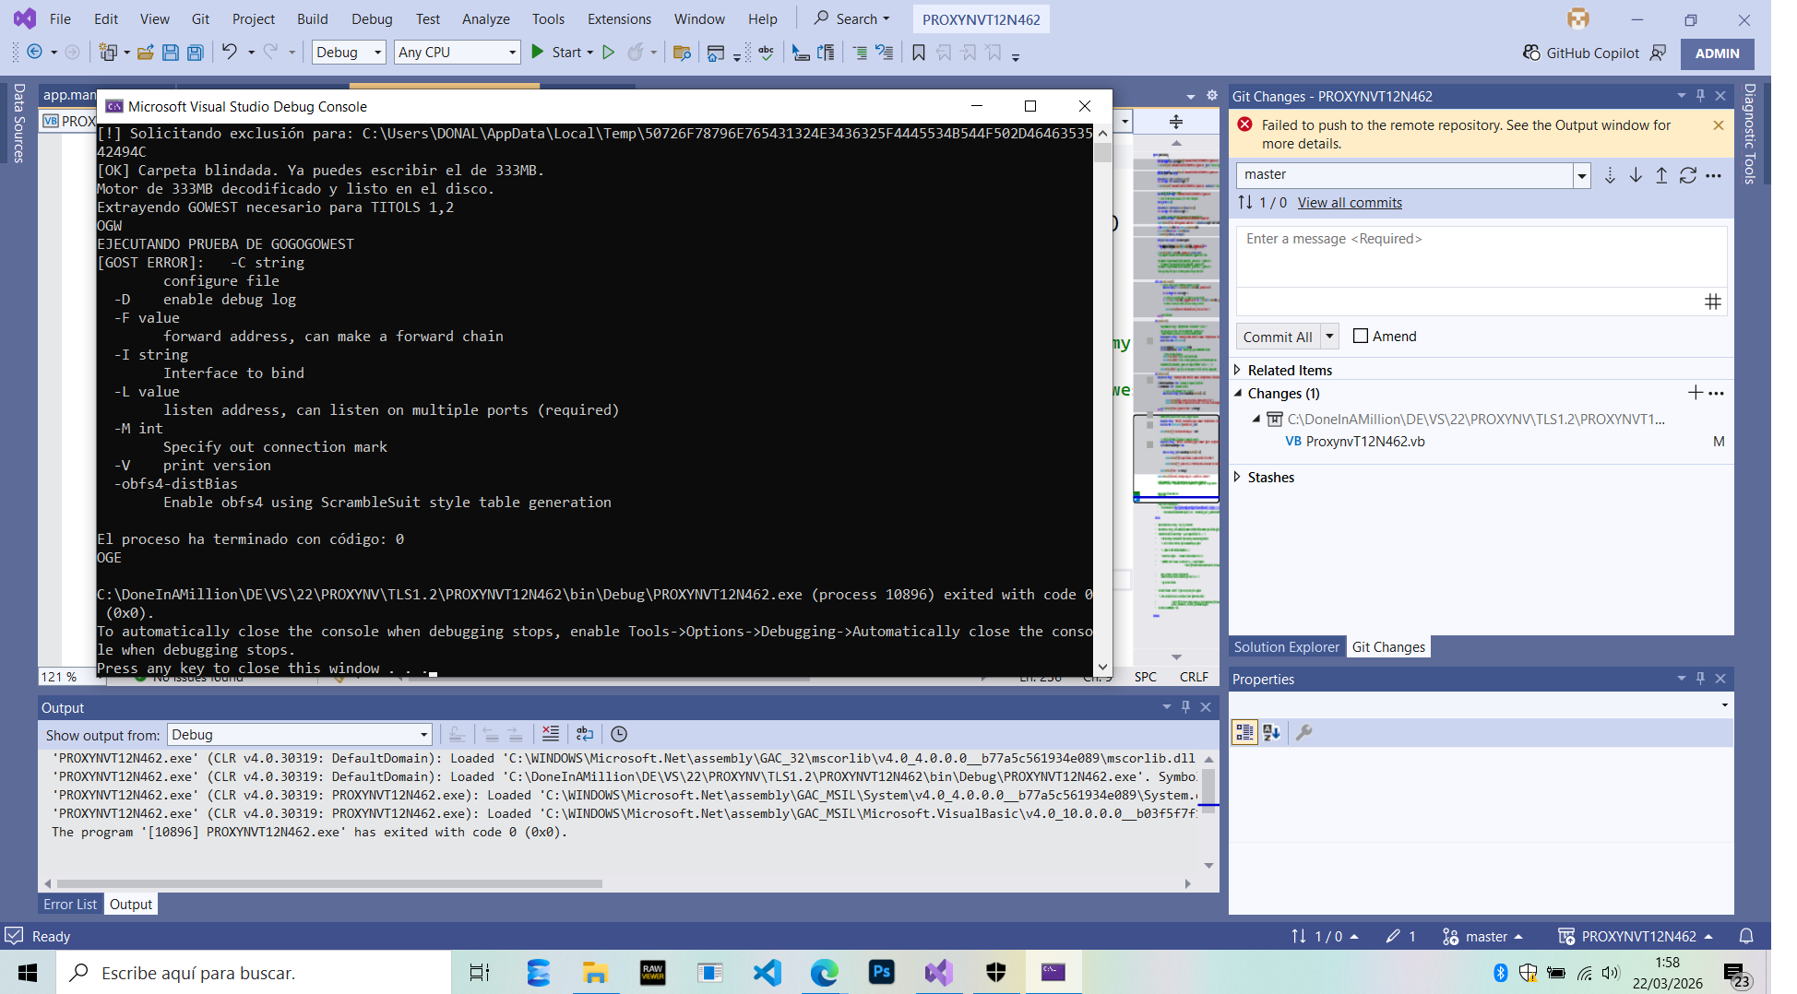1797x994 pixels.
Task: Open the branch selector dropdown showing master
Action: (x=1581, y=175)
